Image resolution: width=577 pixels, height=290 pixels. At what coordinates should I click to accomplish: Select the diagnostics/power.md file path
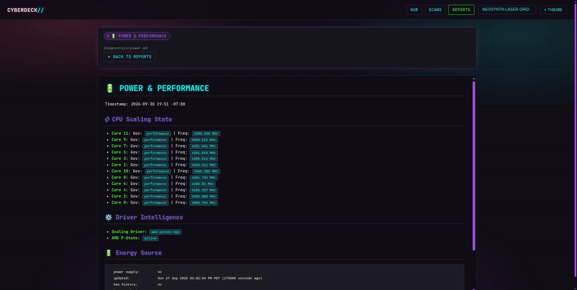(x=125, y=48)
